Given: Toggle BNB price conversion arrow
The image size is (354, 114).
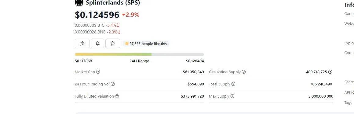Looking at the screenshot, I should click(119, 32).
